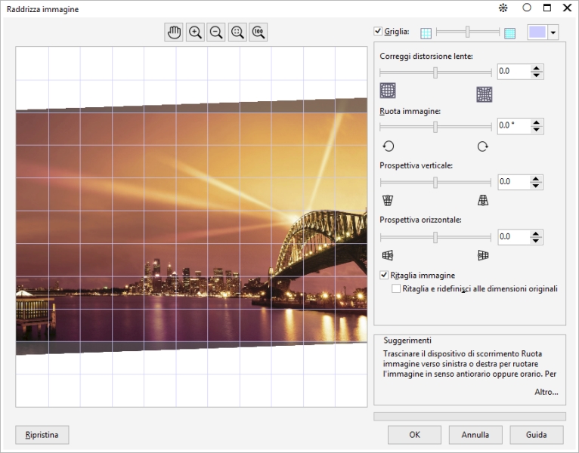579x453 pixels.
Task: Decrease Prospettiva verticale value with down arrow
Action: point(537,186)
